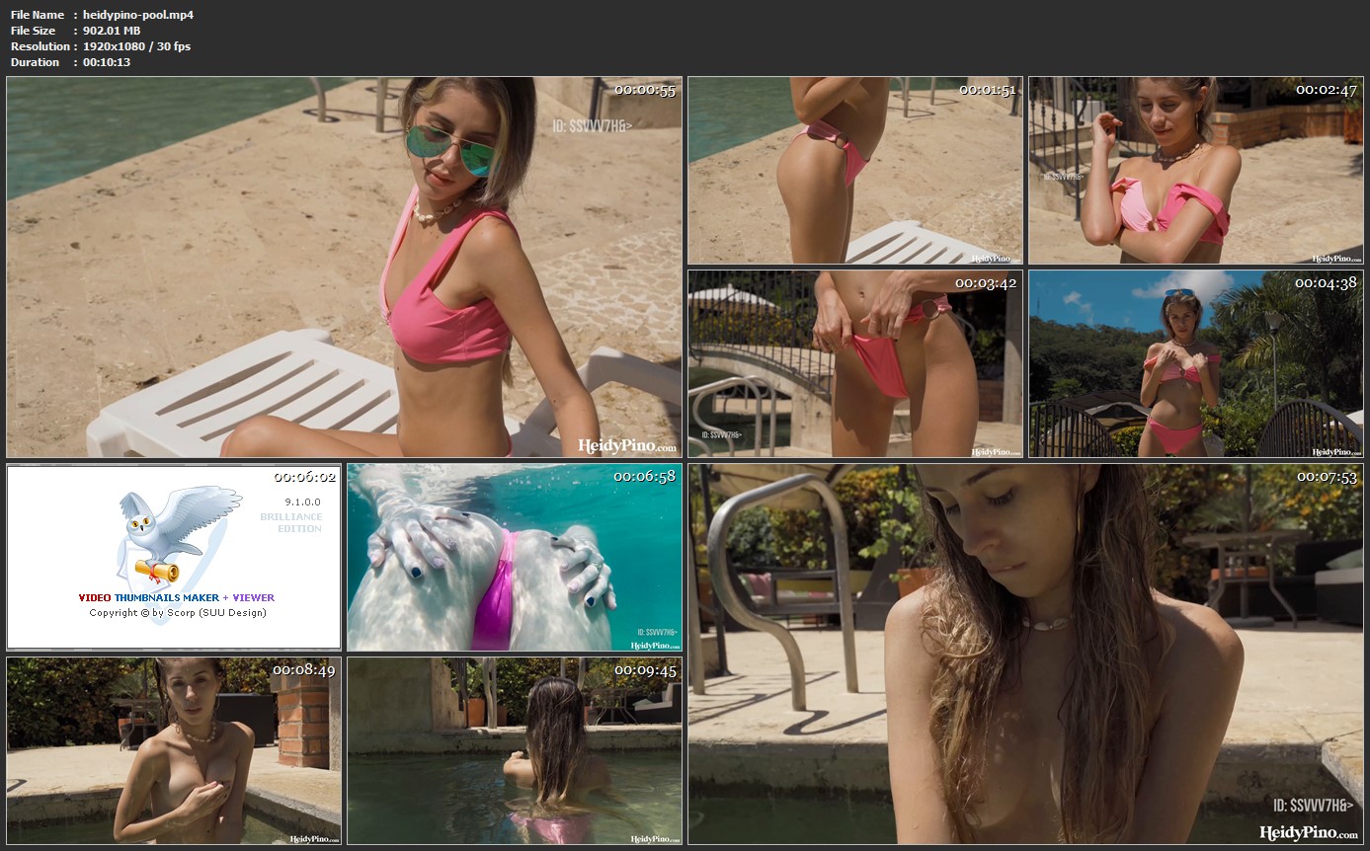The width and height of the screenshot is (1370, 851).
Task: Select the underwater frame at 00:06:58
Action: coord(514,557)
